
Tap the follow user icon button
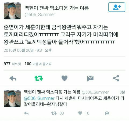pos(117,7)
